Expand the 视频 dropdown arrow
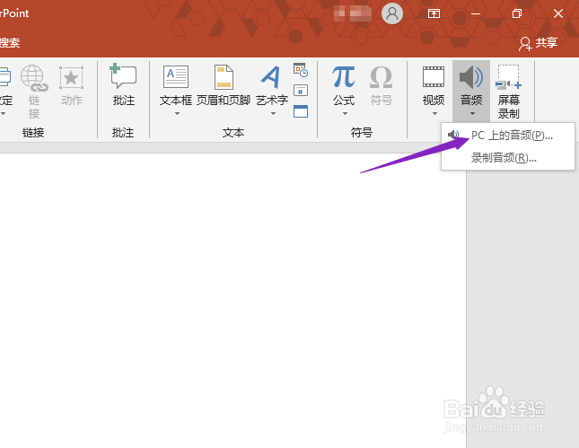The image size is (579, 448). coord(434,114)
